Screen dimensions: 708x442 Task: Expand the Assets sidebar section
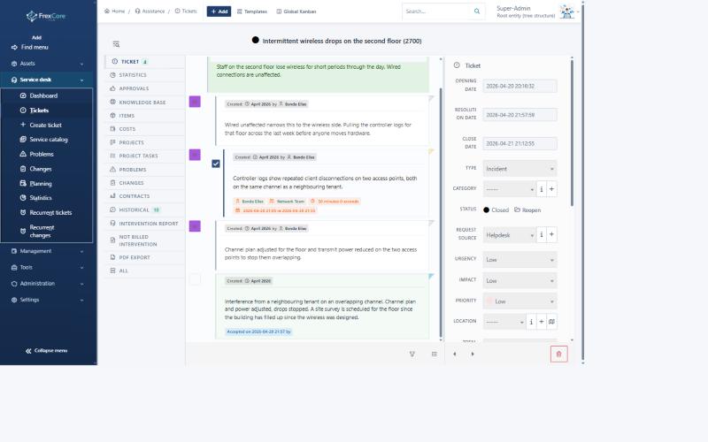click(48, 64)
